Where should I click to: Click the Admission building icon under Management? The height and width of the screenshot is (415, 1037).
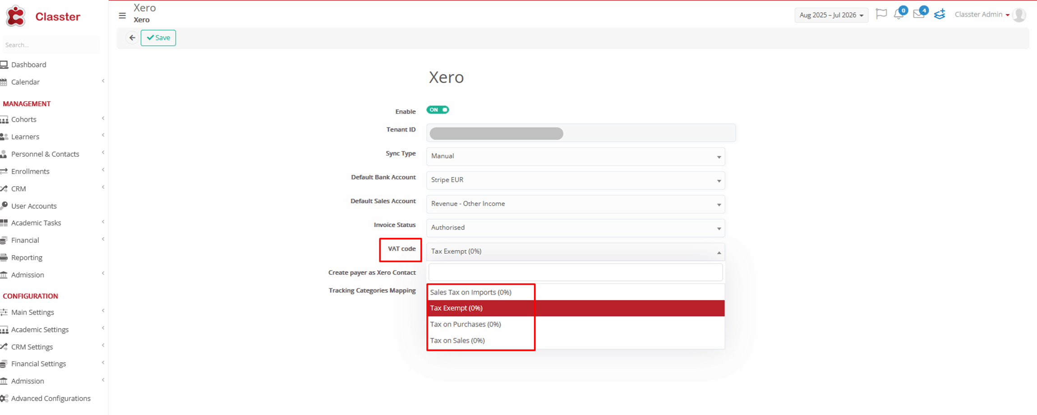(x=4, y=275)
